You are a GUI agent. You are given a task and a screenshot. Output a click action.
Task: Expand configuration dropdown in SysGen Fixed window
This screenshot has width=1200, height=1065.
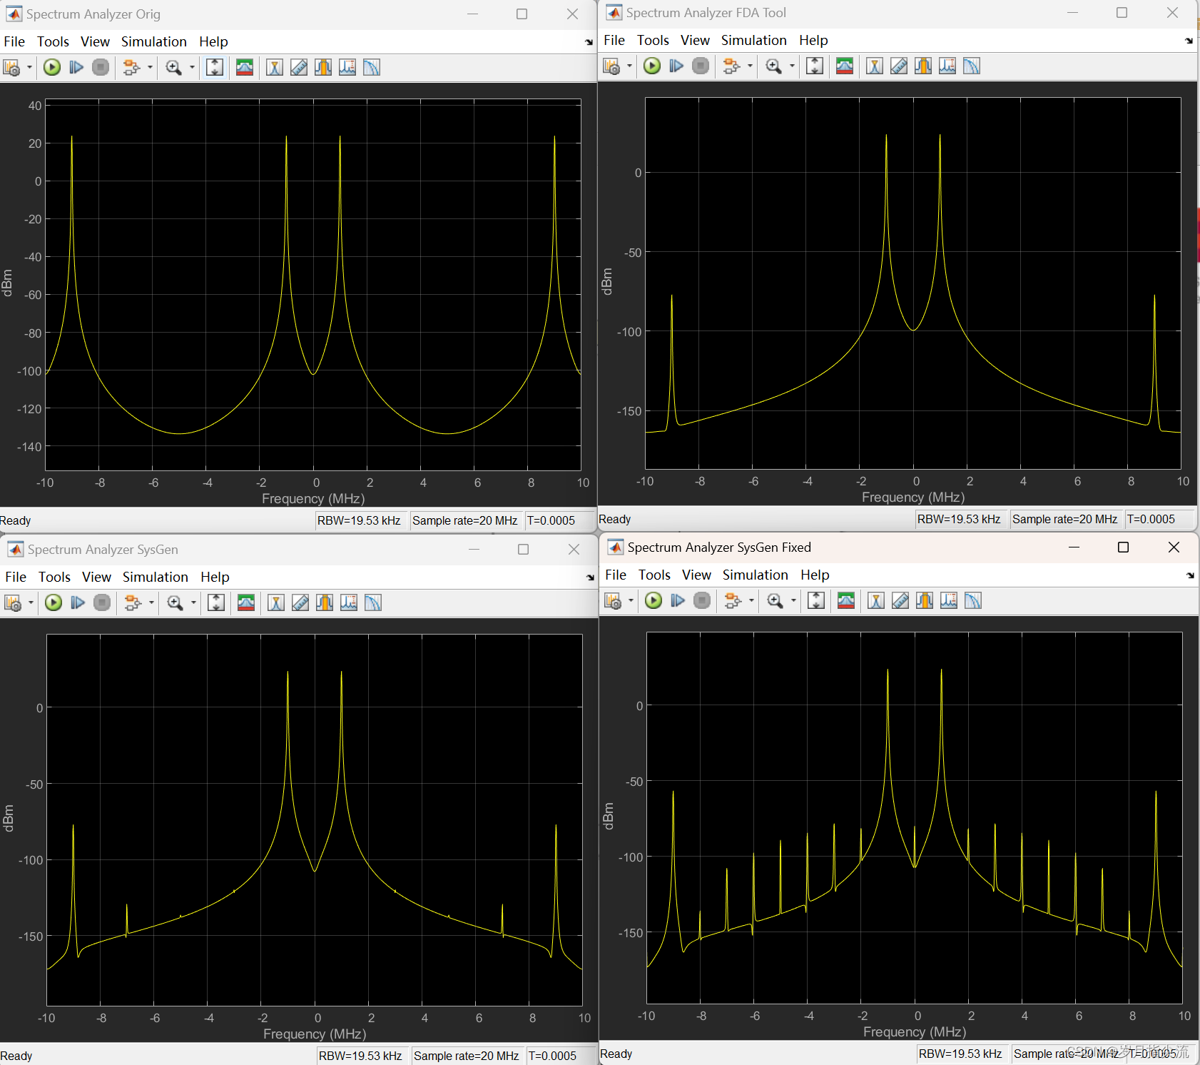click(x=631, y=600)
